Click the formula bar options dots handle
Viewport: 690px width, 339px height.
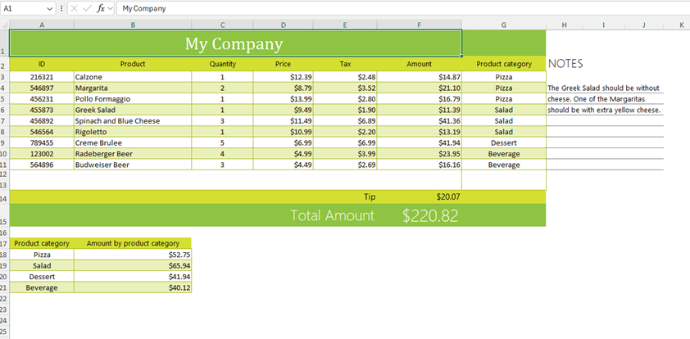tap(61, 8)
